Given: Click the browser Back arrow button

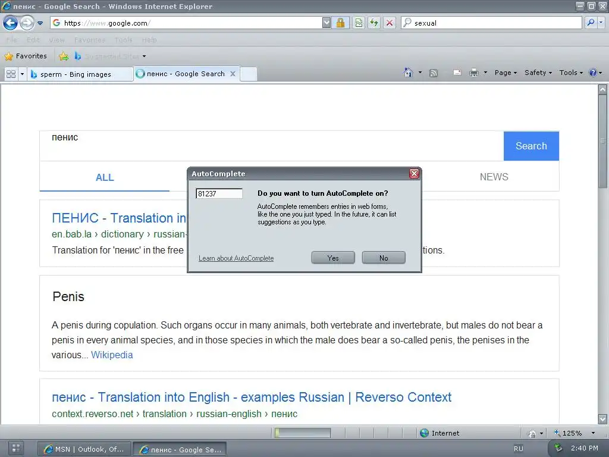Looking at the screenshot, I should coord(11,23).
